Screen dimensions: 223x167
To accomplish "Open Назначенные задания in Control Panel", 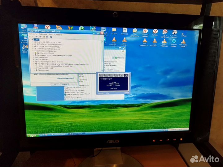I will point(75,90).
